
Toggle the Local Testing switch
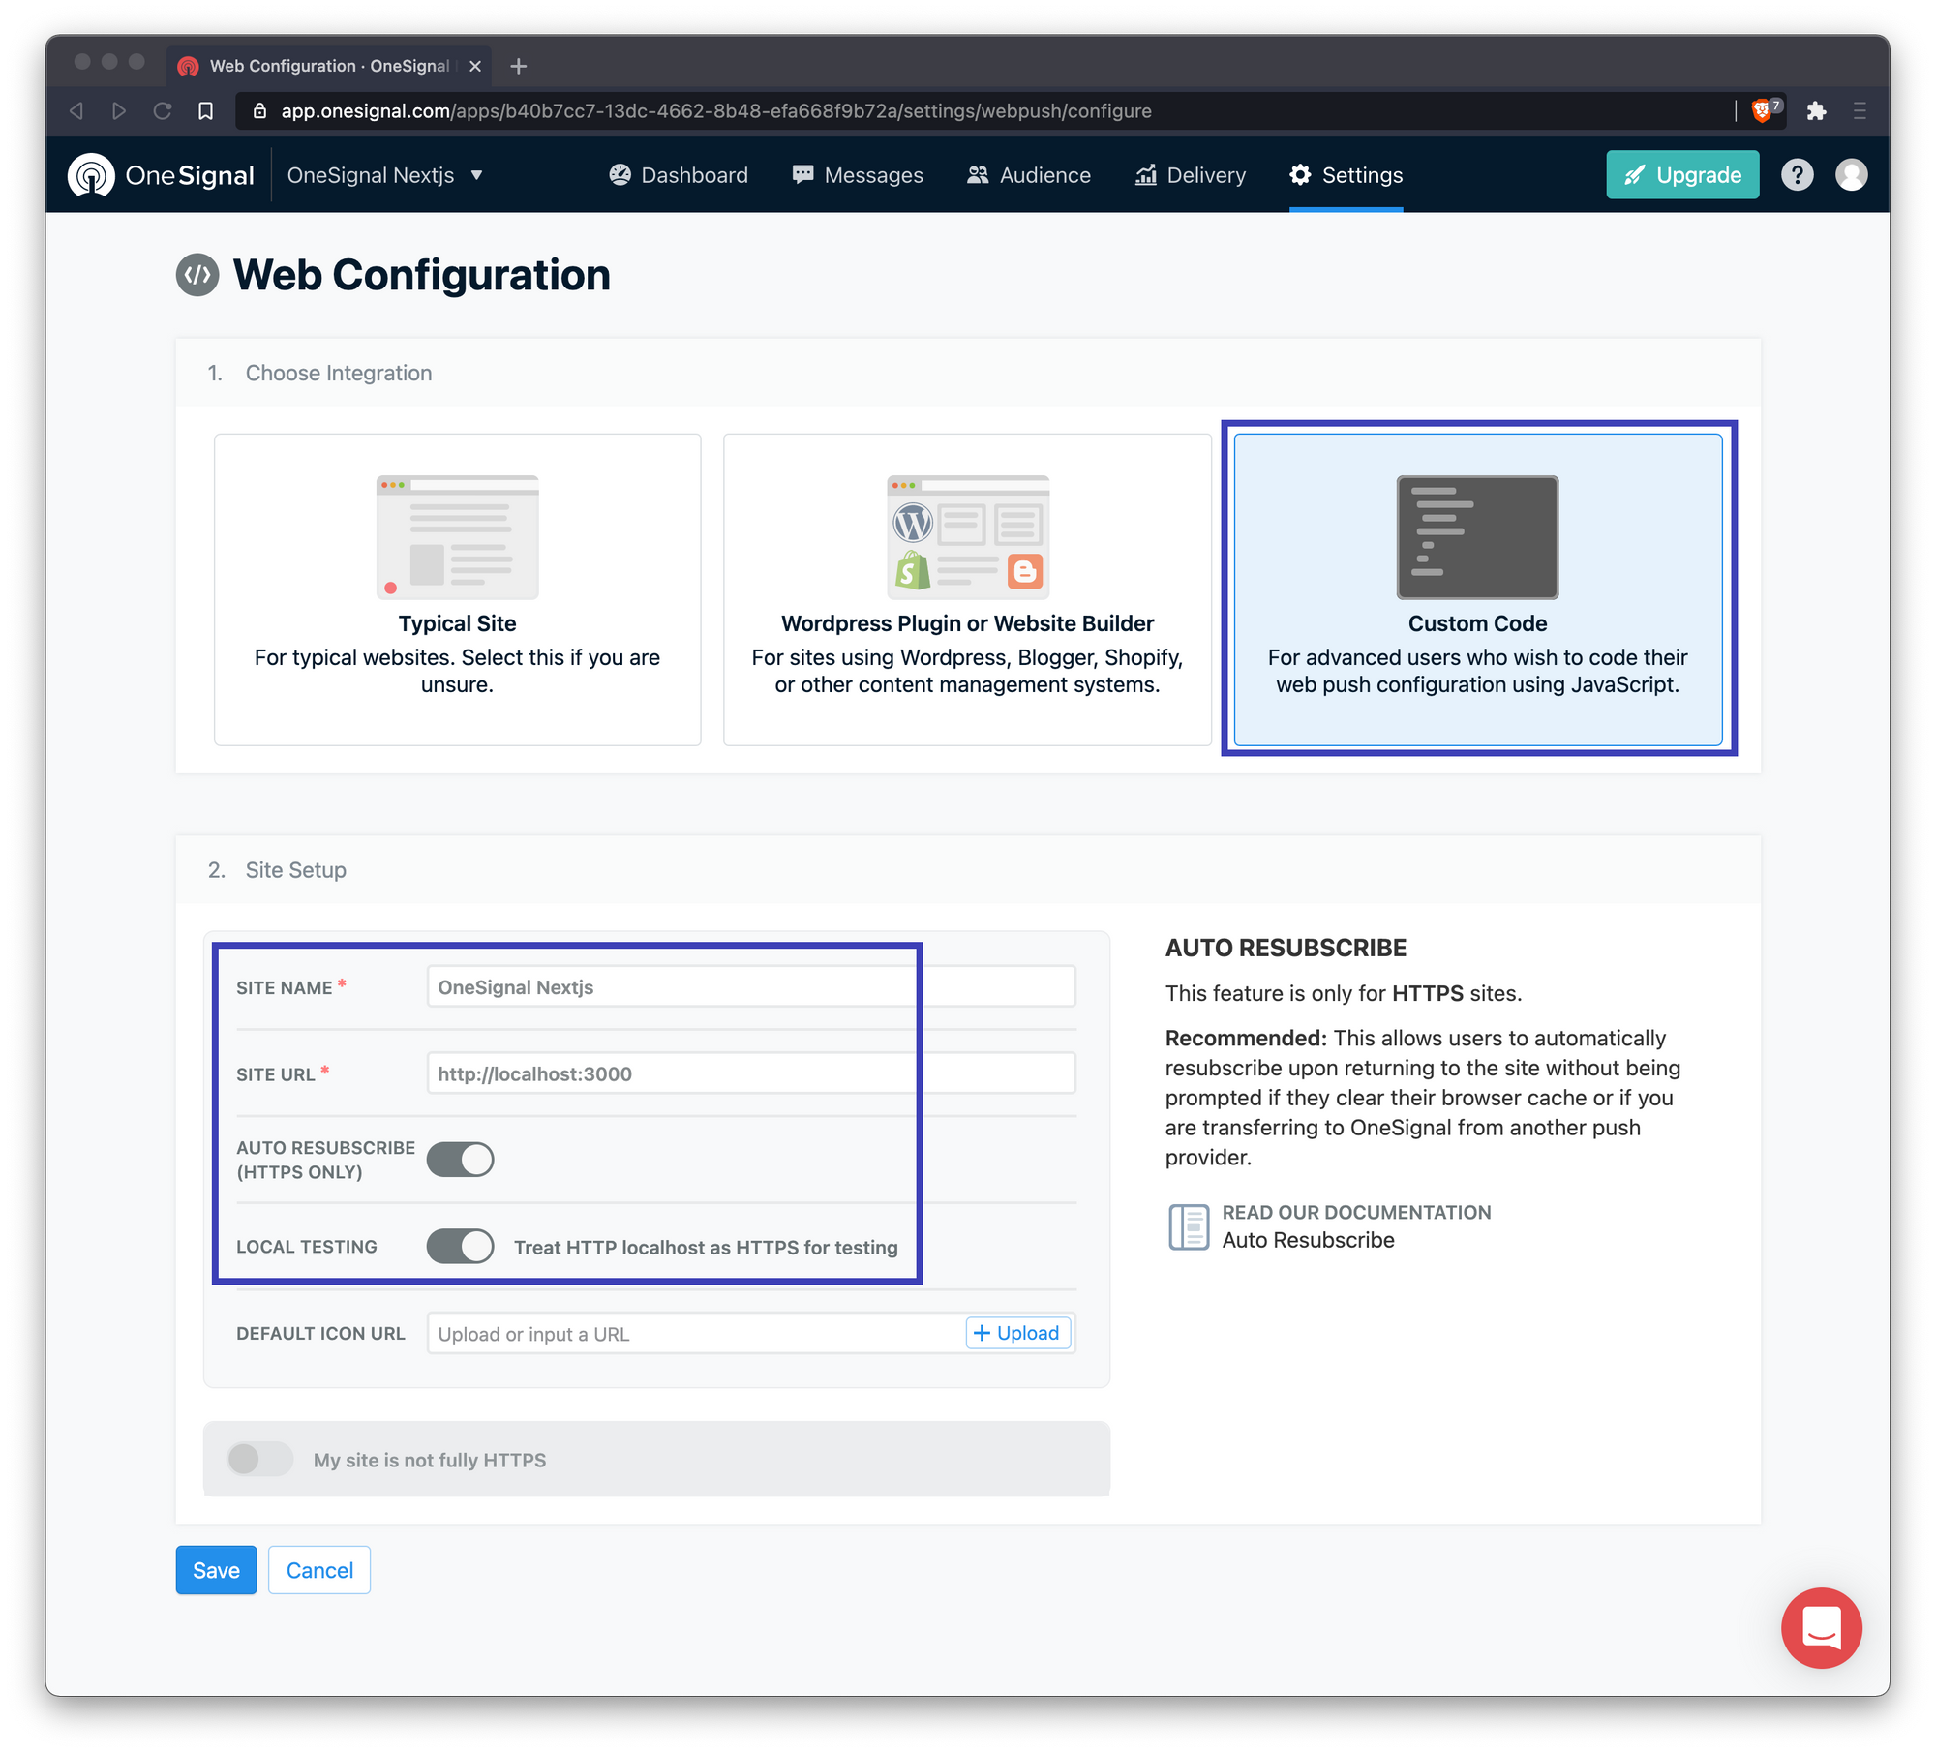(461, 1247)
